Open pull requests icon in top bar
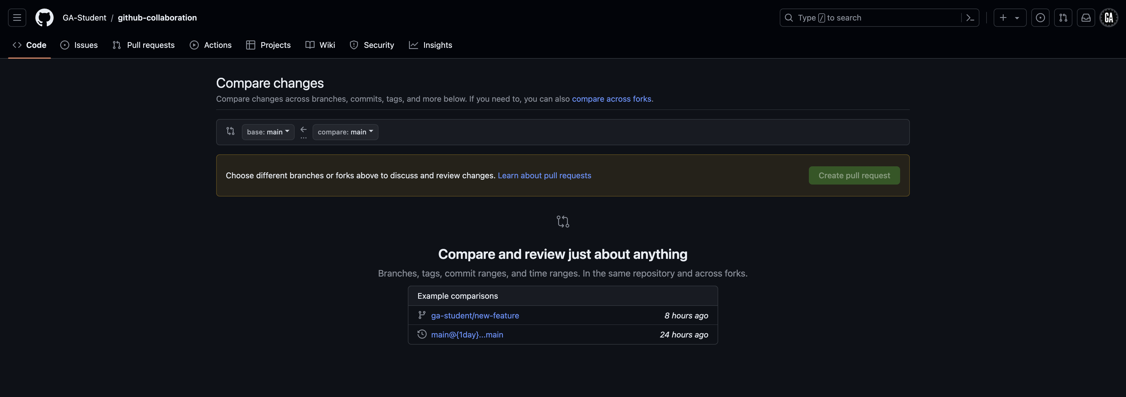This screenshot has height=397, width=1126. click(x=1063, y=17)
